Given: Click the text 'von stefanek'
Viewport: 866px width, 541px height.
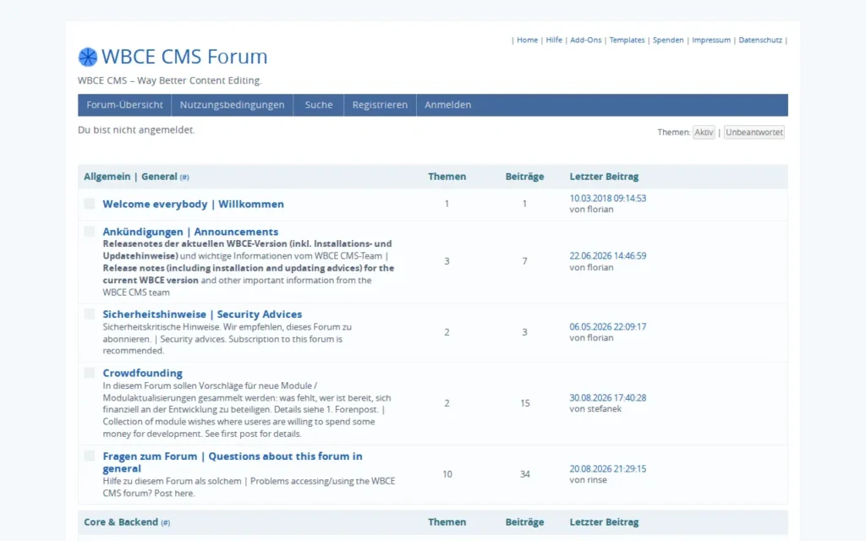Looking at the screenshot, I should [595, 408].
